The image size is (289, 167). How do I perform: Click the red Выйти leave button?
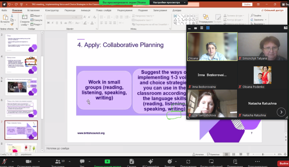click(x=283, y=163)
